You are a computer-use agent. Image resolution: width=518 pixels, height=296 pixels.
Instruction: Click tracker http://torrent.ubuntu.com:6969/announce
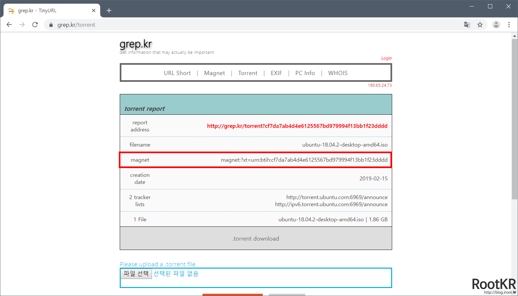click(x=337, y=197)
